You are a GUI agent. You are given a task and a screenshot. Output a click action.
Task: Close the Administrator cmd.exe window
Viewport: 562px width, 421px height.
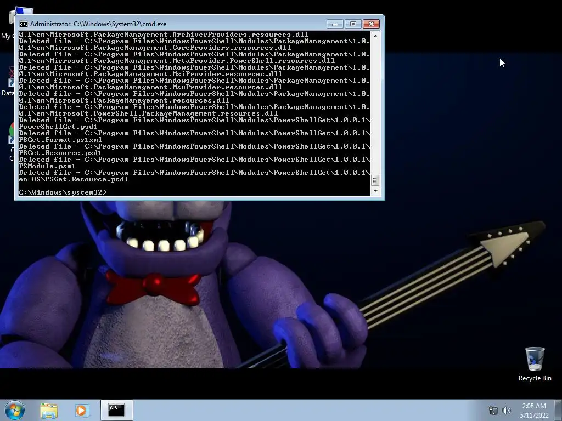[x=371, y=24]
